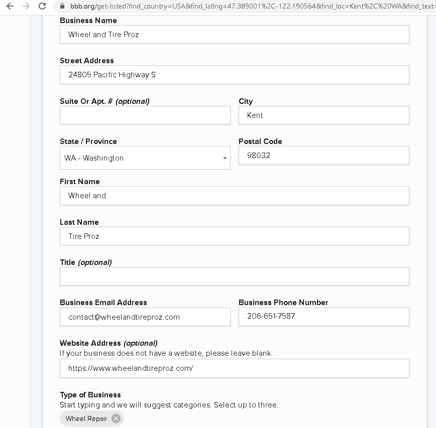The image size is (436, 428).
Task: Click the Postal Code label
Action: click(x=260, y=141)
